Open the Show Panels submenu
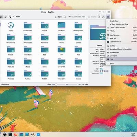 coord(122,52)
